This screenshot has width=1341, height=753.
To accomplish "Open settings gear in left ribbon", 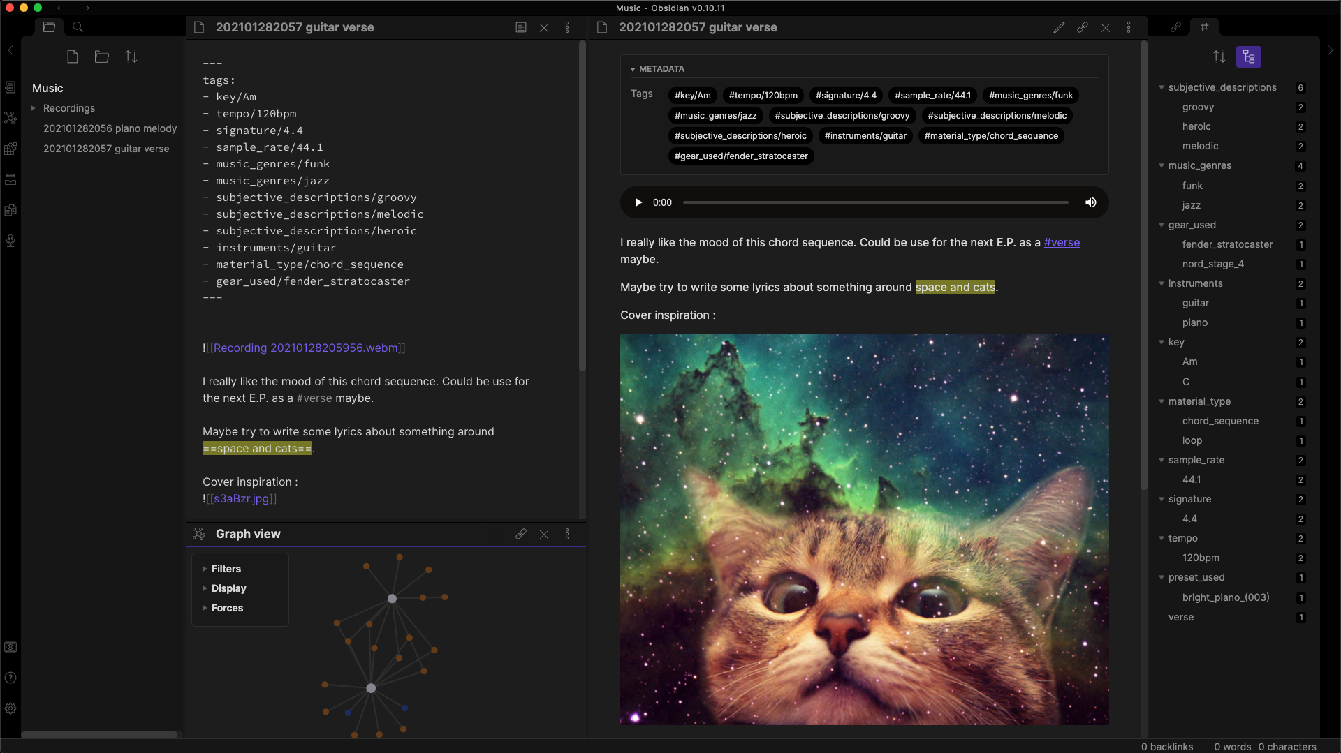I will tap(10, 708).
